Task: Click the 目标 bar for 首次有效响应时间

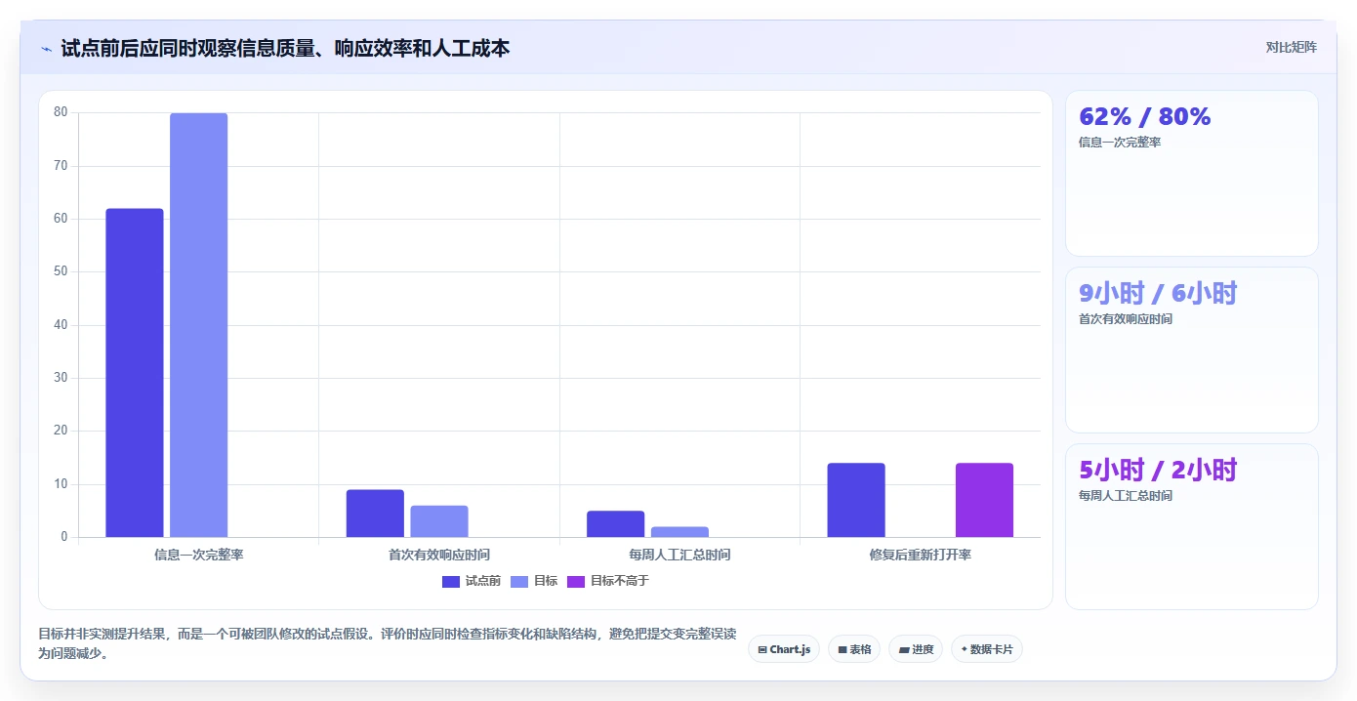Action: tap(439, 521)
